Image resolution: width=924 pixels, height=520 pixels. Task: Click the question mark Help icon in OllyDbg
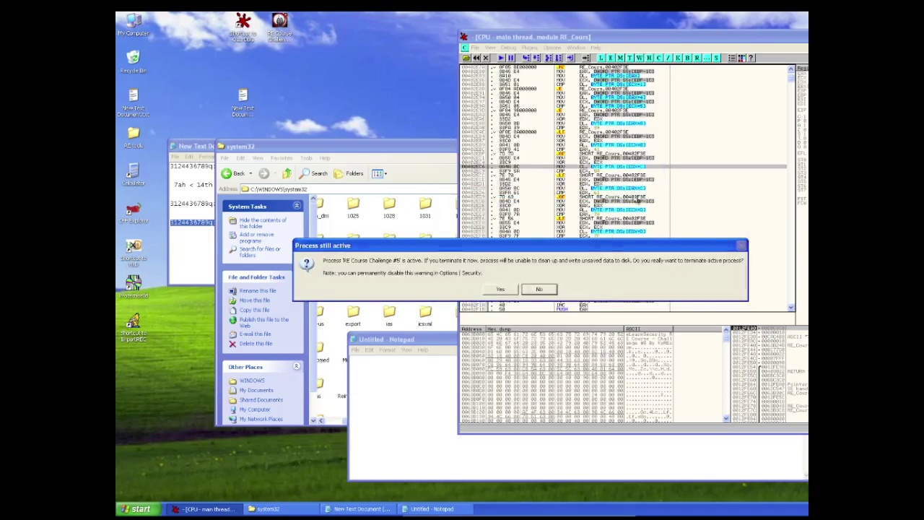751,58
